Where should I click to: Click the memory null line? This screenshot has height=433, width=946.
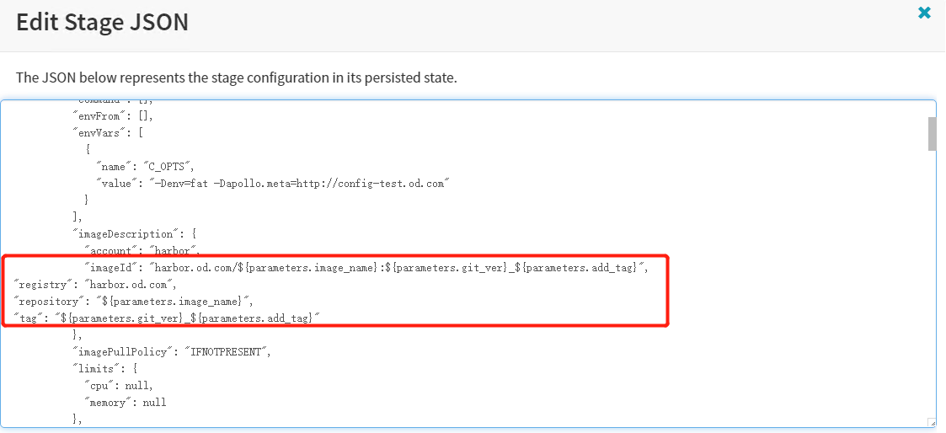coord(125,402)
